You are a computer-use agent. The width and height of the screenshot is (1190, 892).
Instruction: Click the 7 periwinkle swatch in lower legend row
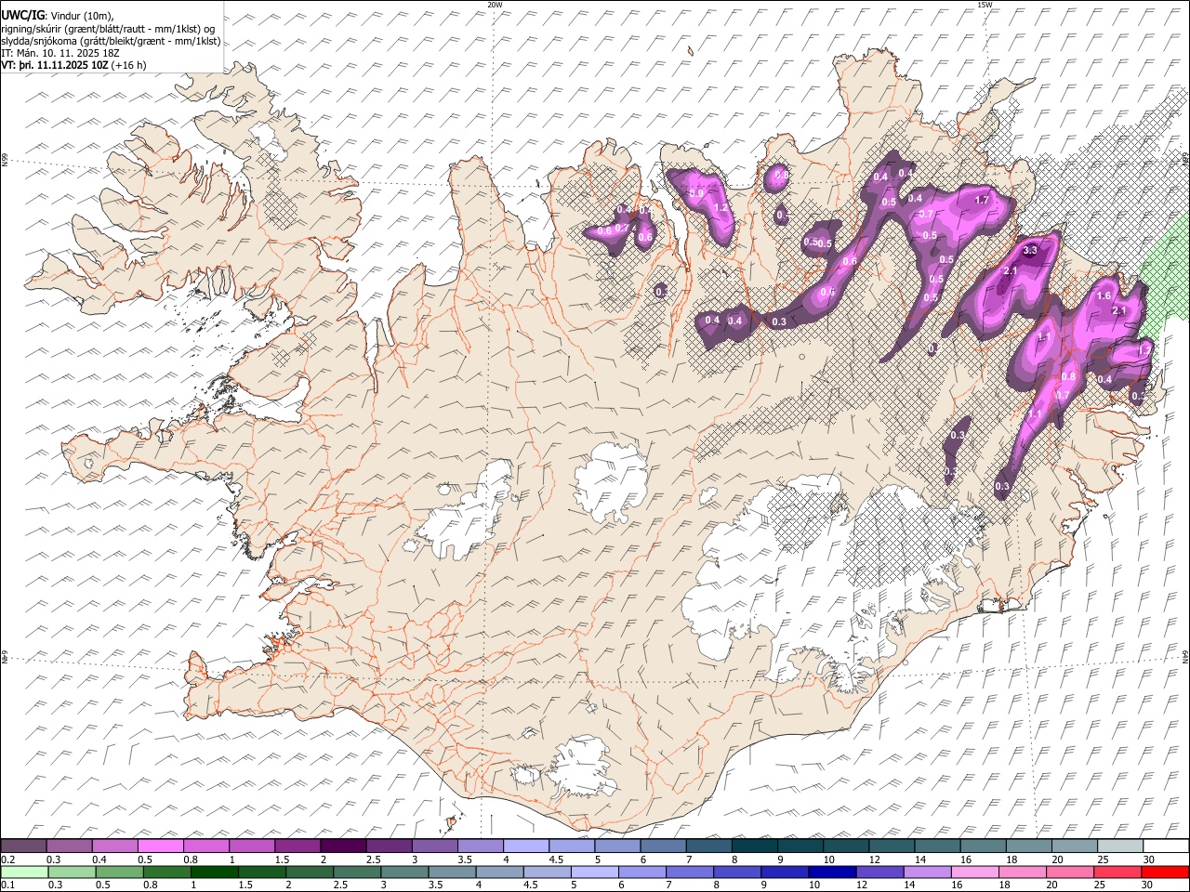point(690,872)
